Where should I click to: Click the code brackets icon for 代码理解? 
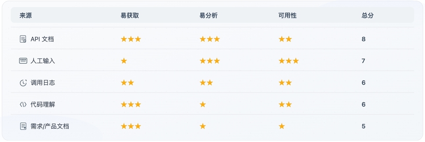pos(23,105)
